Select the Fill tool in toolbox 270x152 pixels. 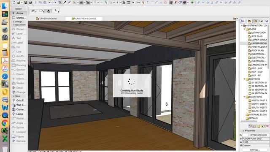click(x=19, y=47)
